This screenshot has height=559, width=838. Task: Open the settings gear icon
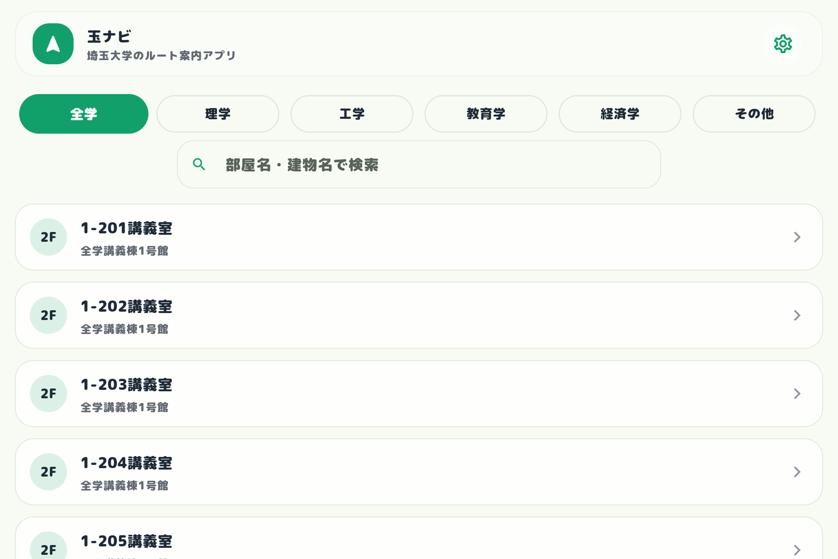pos(783,44)
